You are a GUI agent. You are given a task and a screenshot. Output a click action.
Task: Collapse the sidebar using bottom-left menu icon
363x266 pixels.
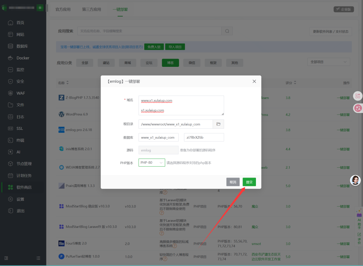(x=6, y=258)
